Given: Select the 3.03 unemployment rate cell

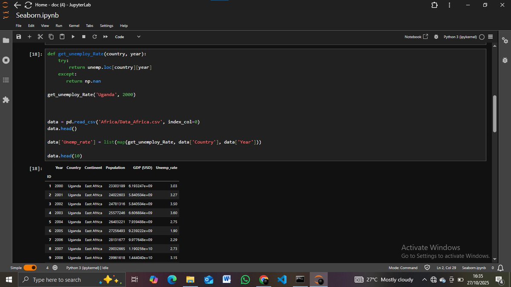Looking at the screenshot, I should 173,186.
